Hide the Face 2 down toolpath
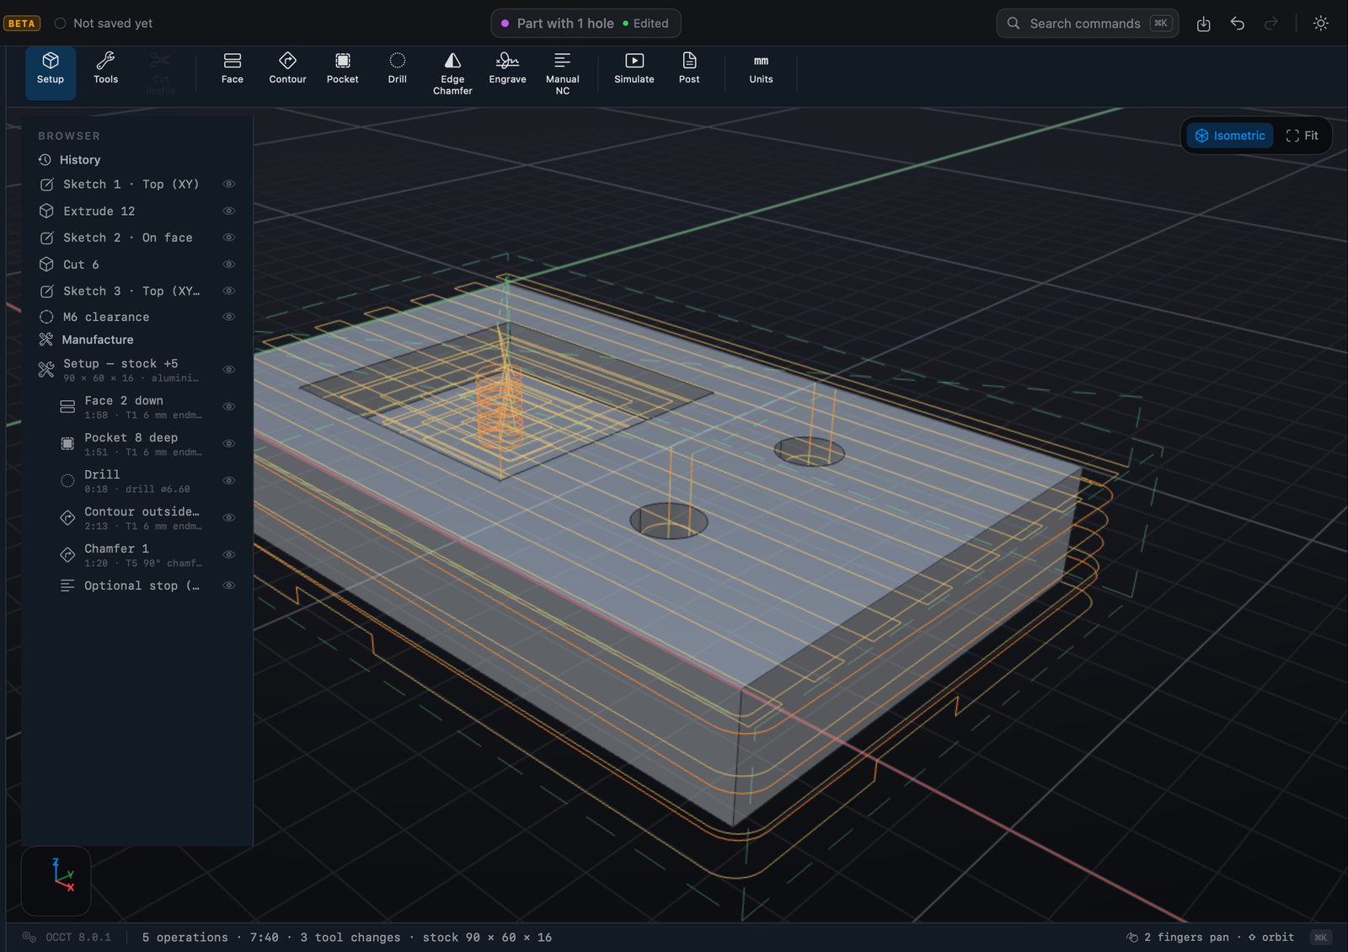The height and width of the screenshot is (952, 1348). [228, 407]
